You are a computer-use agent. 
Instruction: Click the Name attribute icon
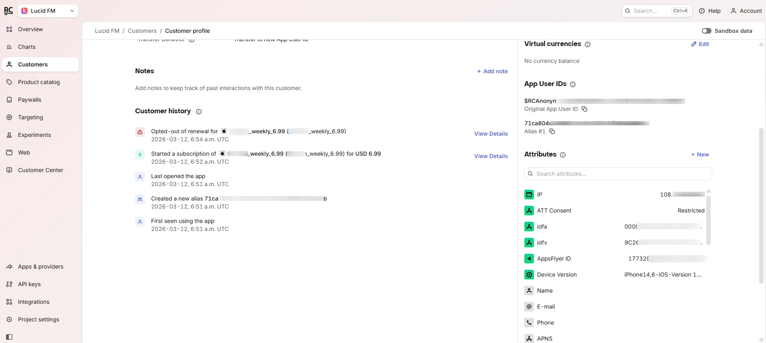[529, 291]
